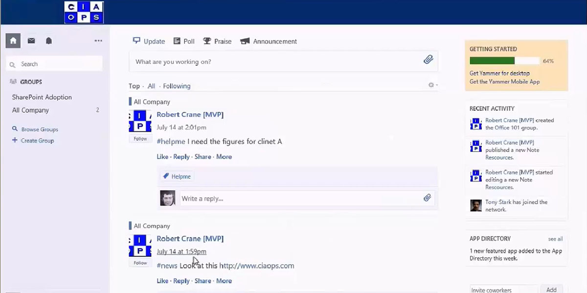This screenshot has height=293, width=587.
Task: Give Praise via the trophy icon
Action: click(207, 41)
